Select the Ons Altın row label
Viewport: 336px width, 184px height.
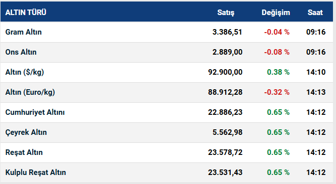click(x=21, y=52)
